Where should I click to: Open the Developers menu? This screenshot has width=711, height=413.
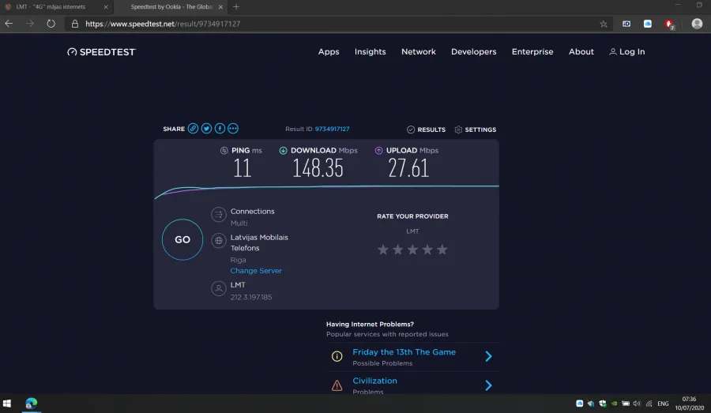tap(474, 51)
